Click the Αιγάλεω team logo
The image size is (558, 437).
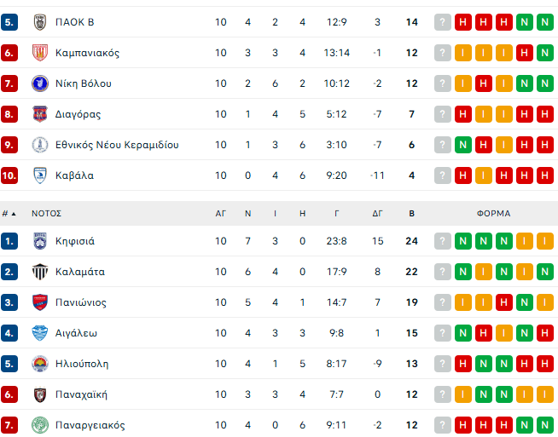point(39,333)
